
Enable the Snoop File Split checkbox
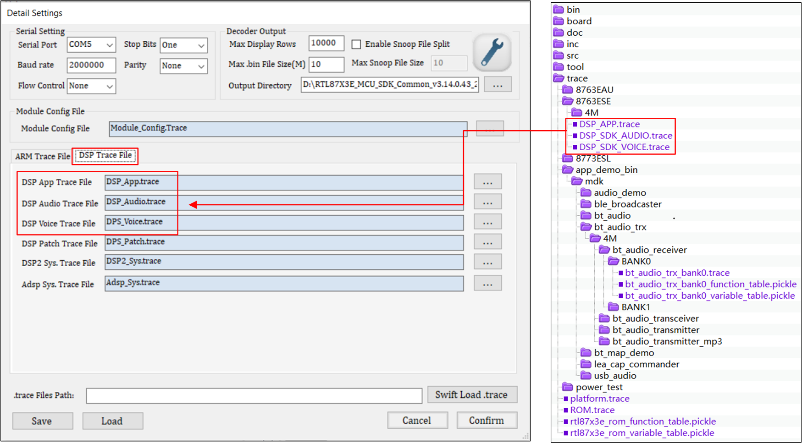pos(356,44)
